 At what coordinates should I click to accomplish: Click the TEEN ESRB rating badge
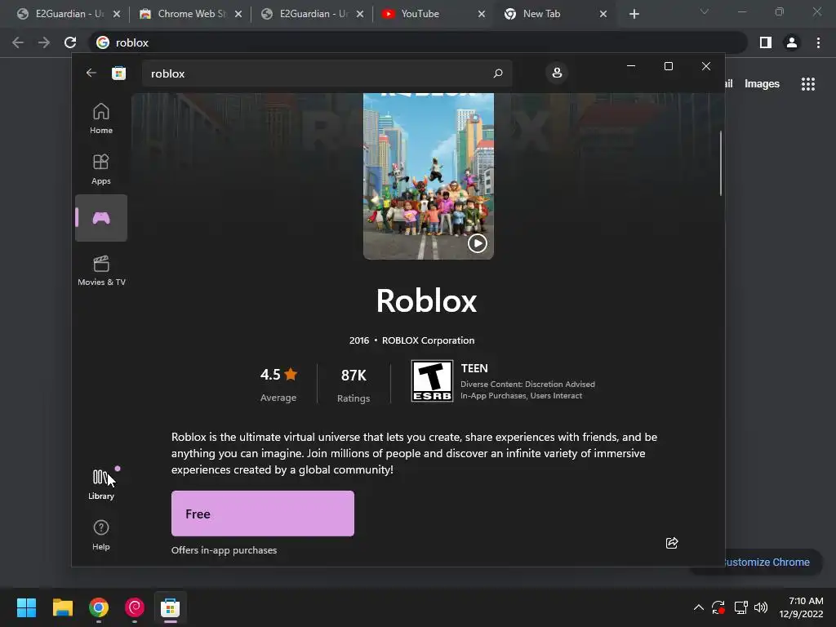coord(432,380)
